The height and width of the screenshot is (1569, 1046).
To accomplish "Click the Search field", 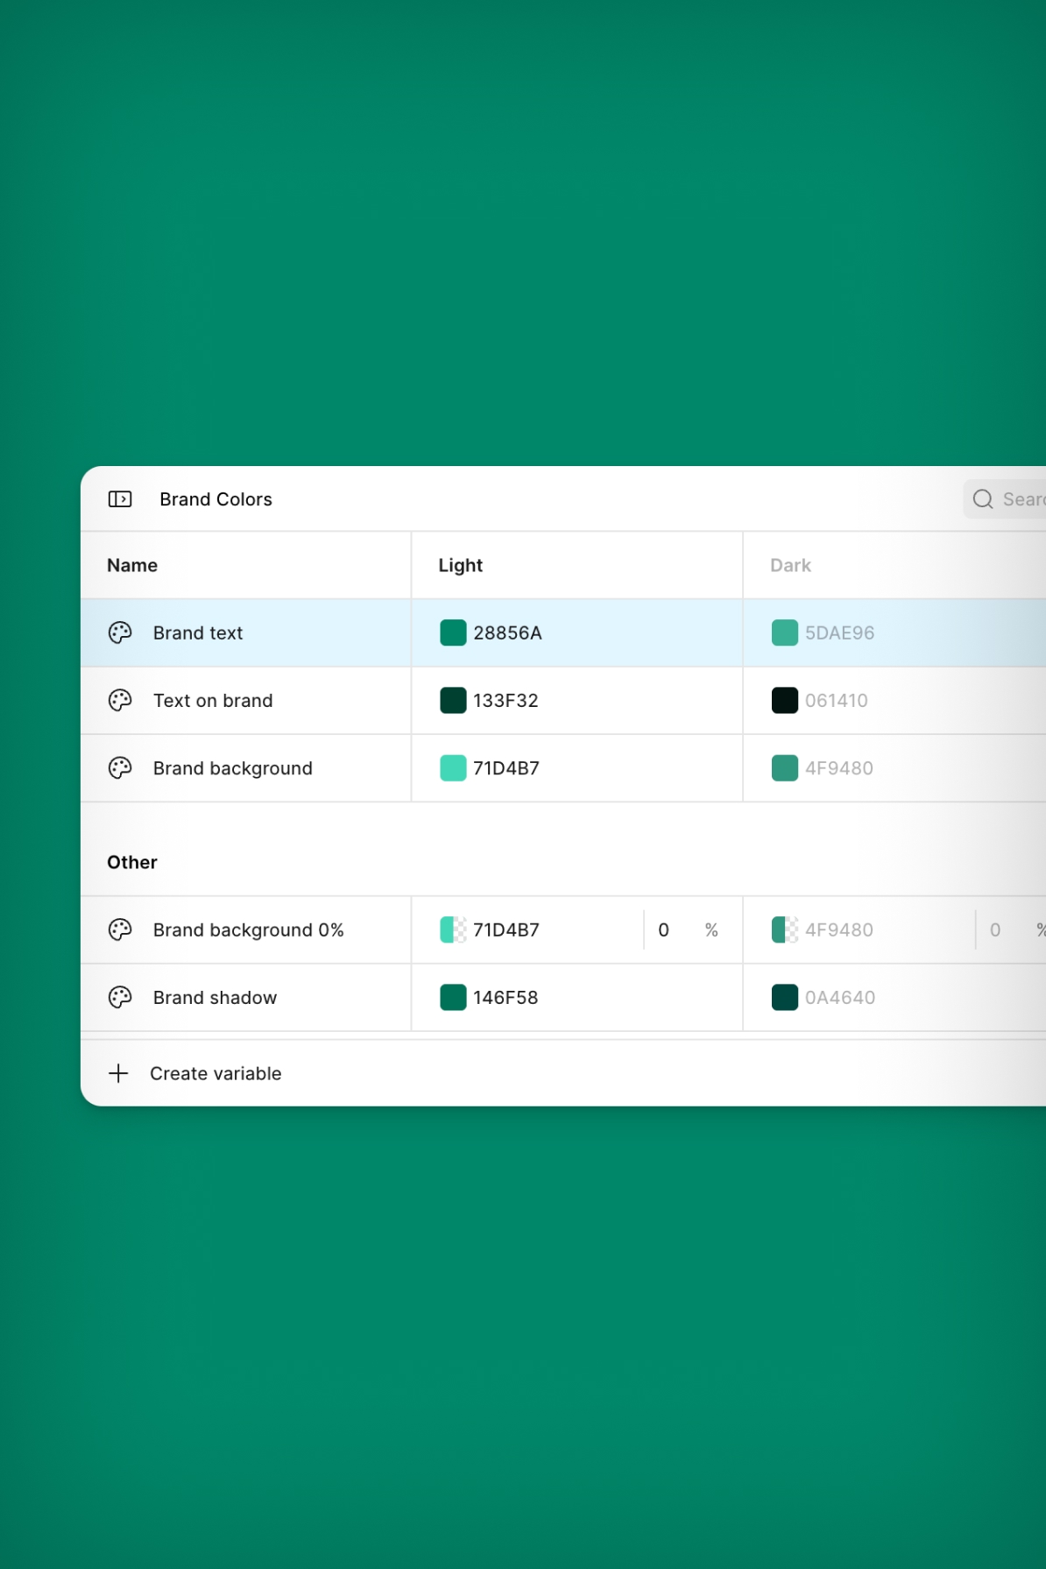I will (x=1005, y=499).
